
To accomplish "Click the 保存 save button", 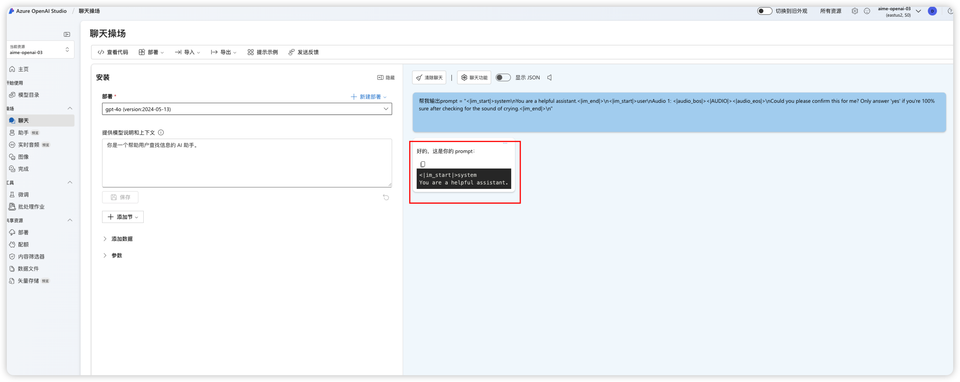I will (120, 197).
